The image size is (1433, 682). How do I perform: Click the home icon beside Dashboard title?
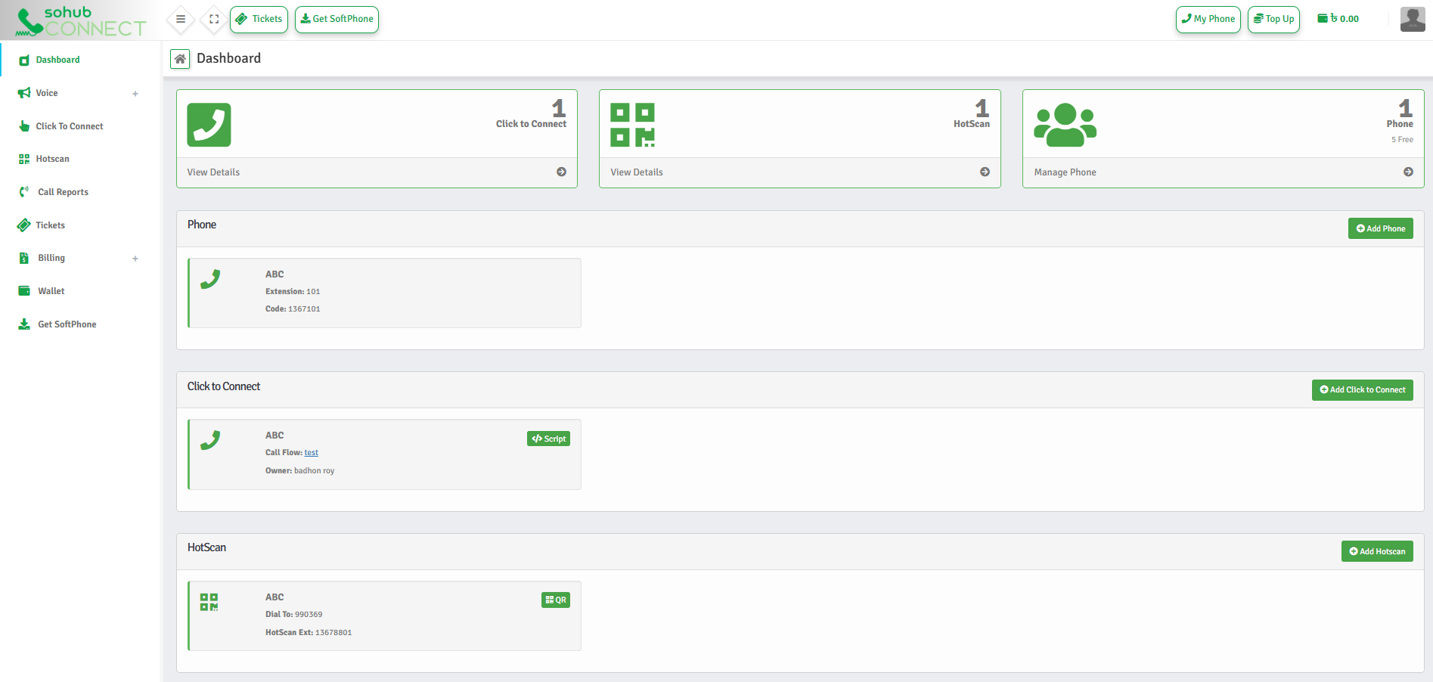[x=179, y=58]
